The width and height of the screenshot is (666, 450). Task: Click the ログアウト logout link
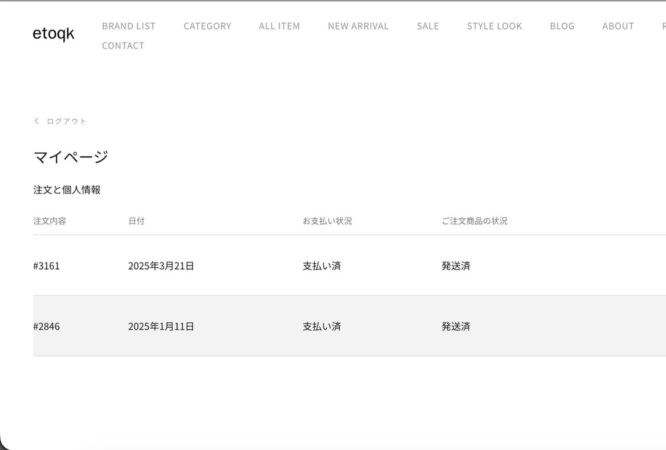67,121
